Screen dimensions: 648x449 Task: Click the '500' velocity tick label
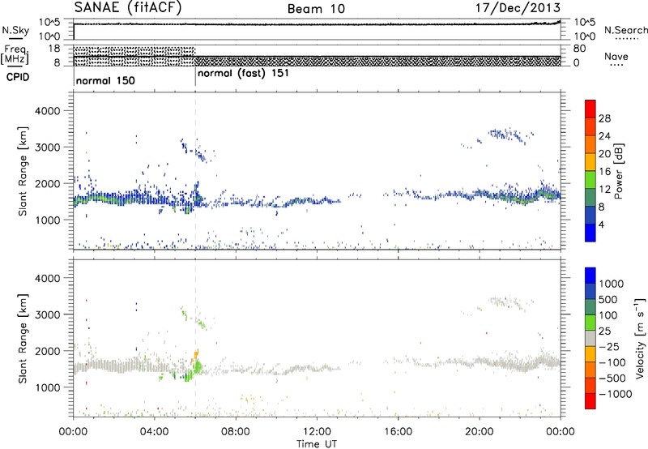609,299
